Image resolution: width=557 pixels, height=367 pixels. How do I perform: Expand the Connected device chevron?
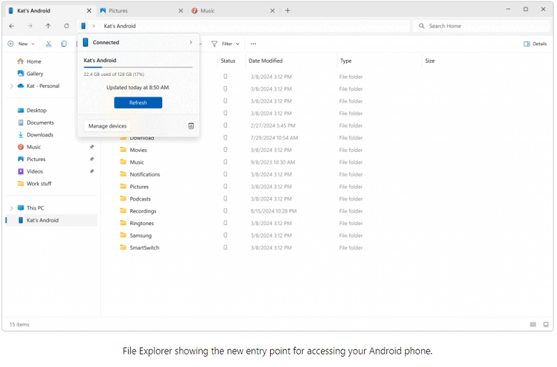tap(191, 42)
